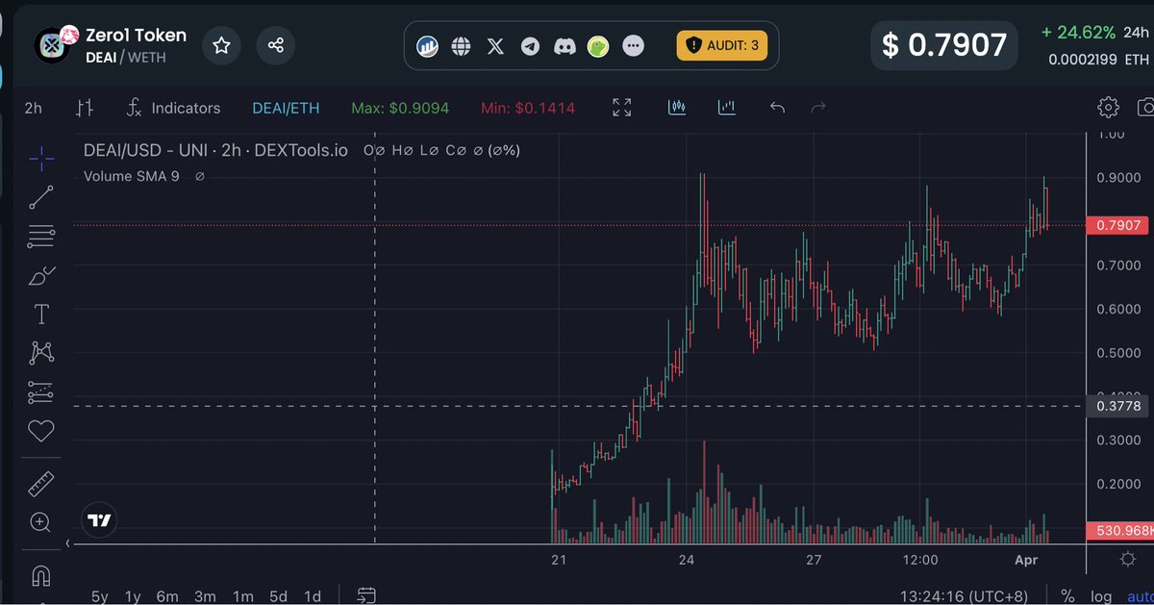Visit the token website globe icon

(x=462, y=45)
